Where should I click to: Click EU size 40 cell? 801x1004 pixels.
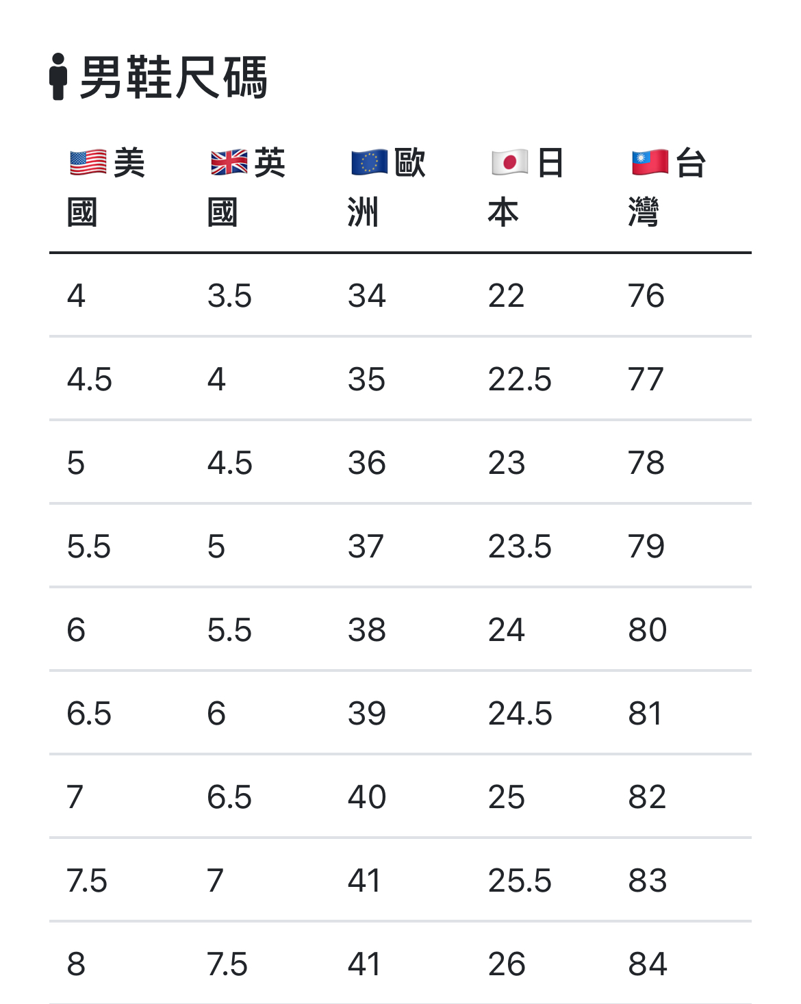(367, 797)
